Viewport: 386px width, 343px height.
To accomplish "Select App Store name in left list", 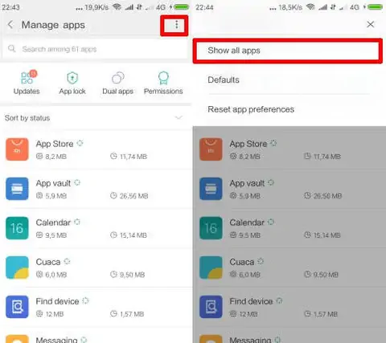I will [x=55, y=144].
